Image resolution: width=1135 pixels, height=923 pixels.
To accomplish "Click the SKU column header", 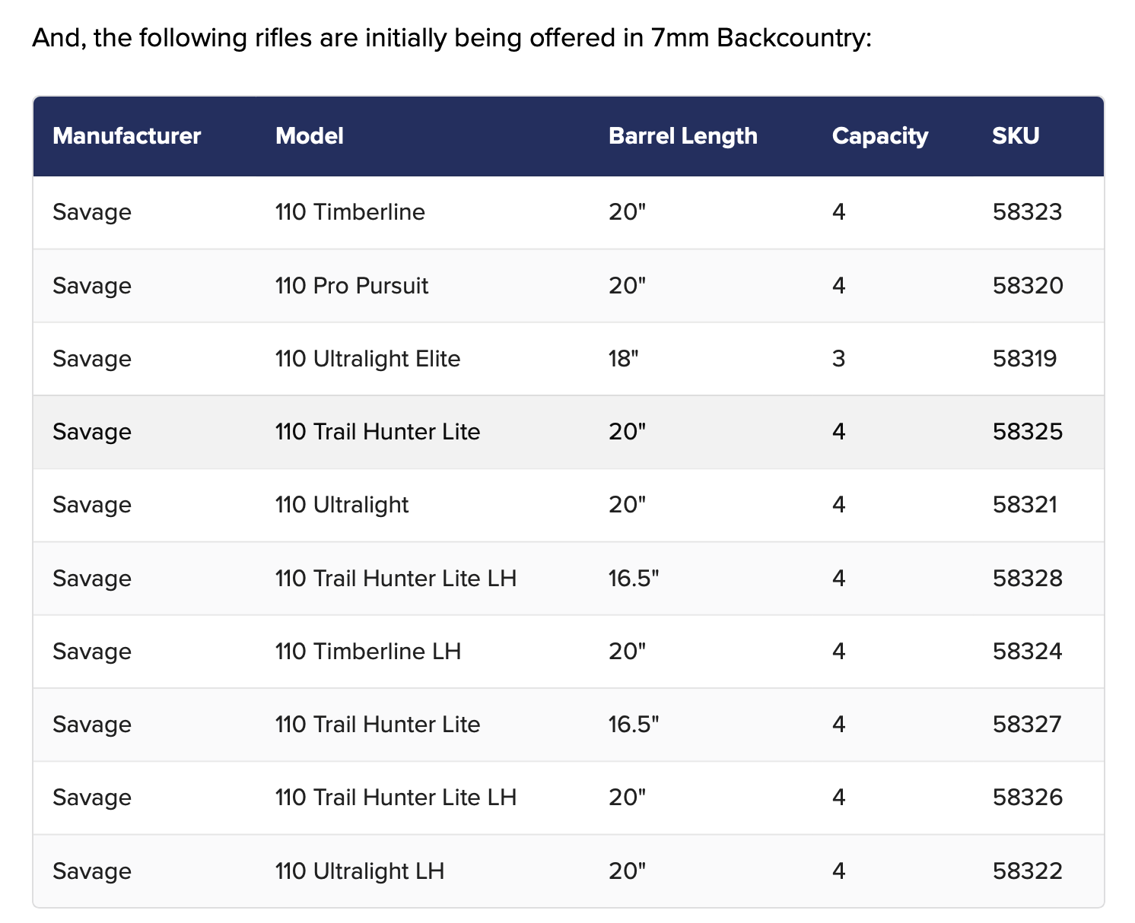I will point(1015,136).
